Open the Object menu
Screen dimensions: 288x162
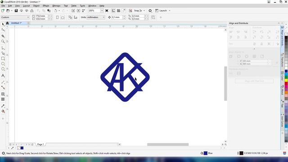[36, 6]
